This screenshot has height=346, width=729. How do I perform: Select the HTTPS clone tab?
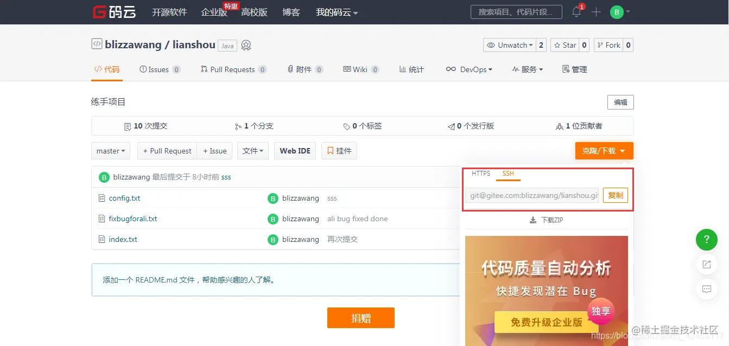tap(481, 174)
